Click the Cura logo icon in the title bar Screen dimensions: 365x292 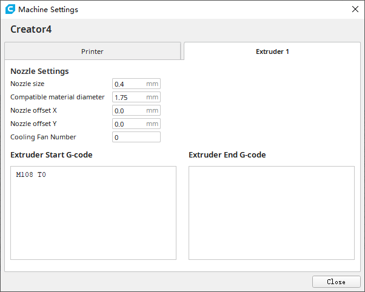point(10,9)
